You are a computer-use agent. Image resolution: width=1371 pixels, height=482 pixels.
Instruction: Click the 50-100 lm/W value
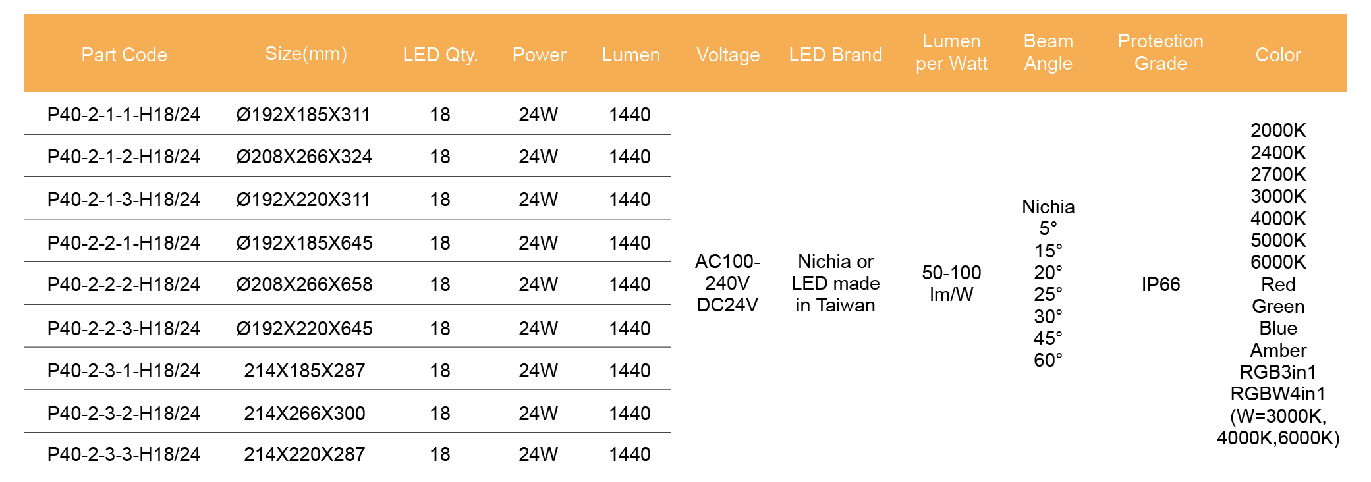[x=951, y=283]
